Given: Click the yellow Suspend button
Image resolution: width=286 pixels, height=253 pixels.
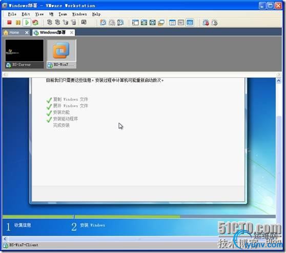Looking at the screenshot, I should [18, 22].
